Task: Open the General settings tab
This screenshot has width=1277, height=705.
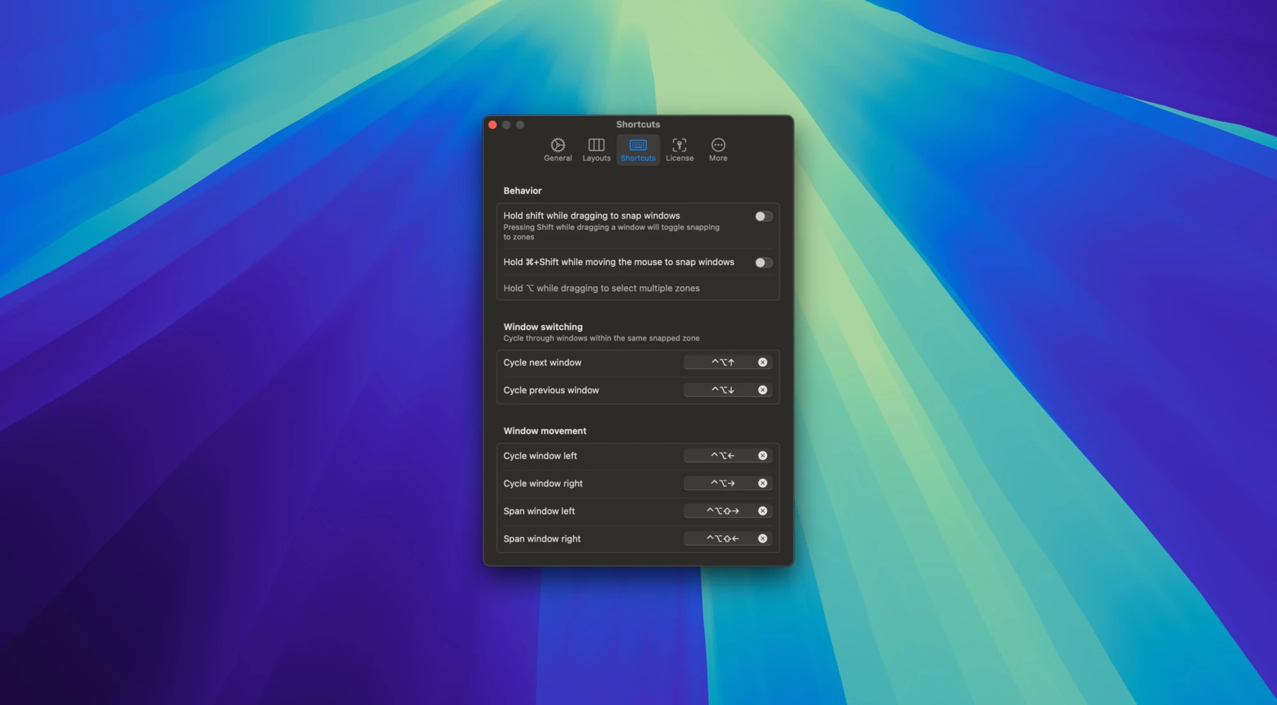Action: 557,150
